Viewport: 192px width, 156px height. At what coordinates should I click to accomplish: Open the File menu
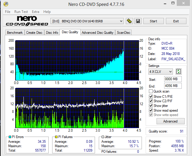tap(8, 12)
